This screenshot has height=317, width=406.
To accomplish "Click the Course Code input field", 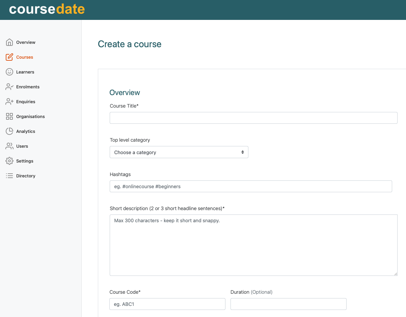I will [167, 304].
